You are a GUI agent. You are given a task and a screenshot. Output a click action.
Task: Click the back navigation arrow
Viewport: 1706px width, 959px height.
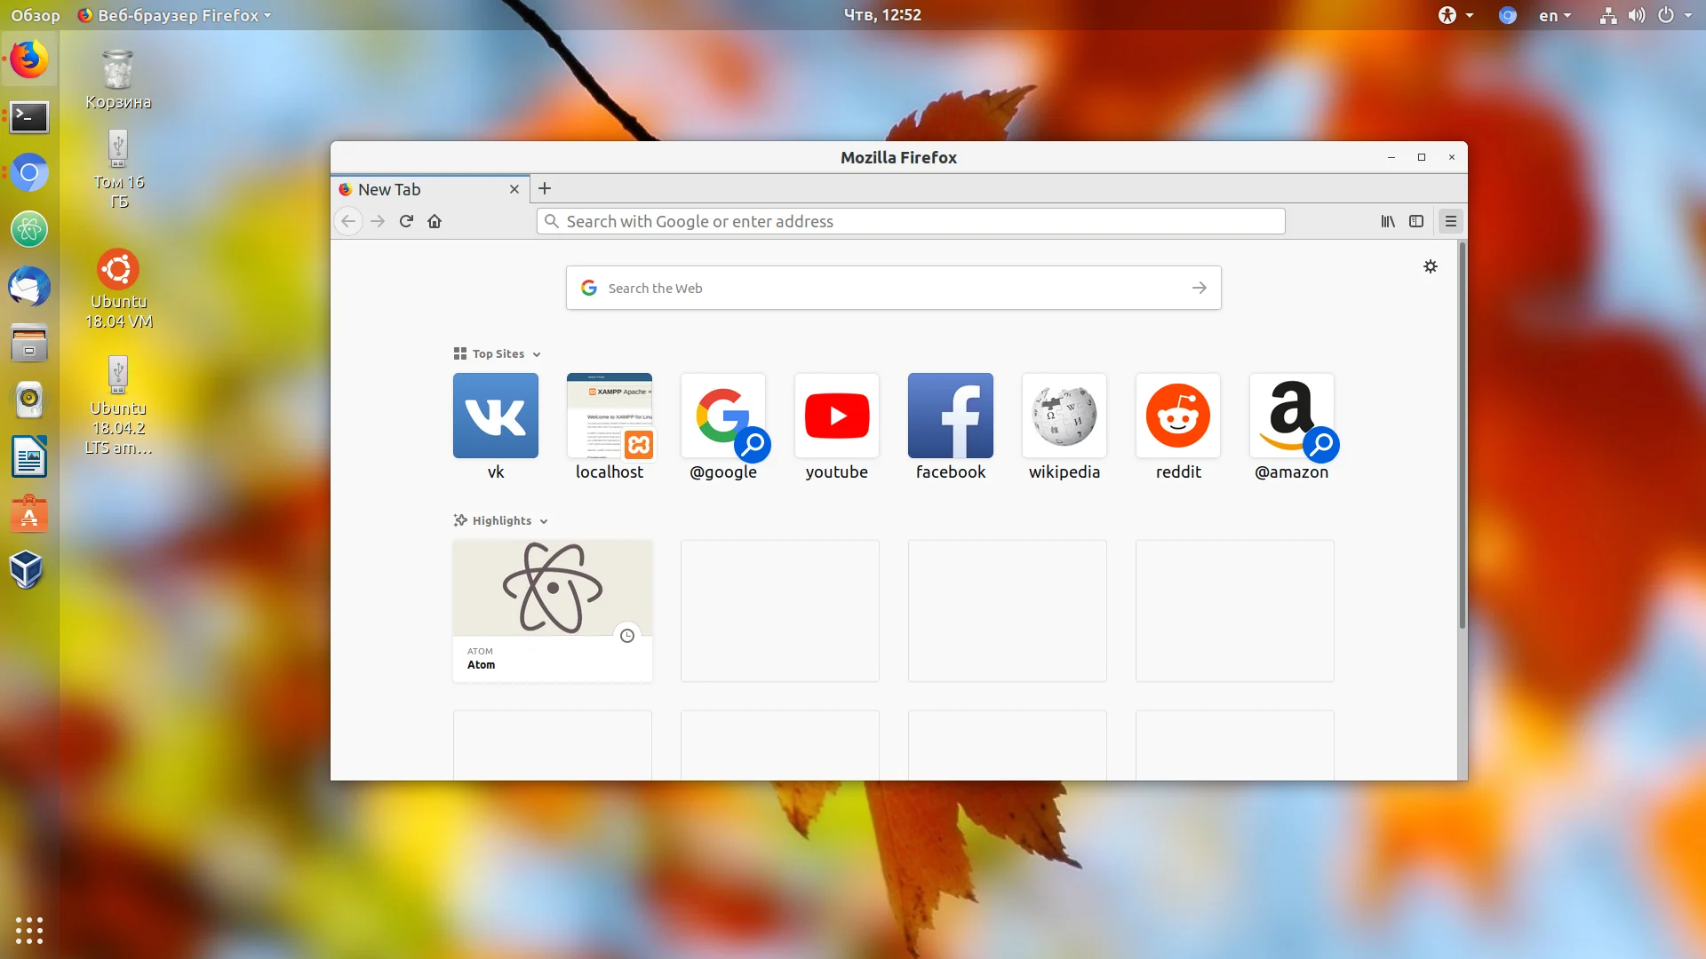pyautogui.click(x=348, y=221)
